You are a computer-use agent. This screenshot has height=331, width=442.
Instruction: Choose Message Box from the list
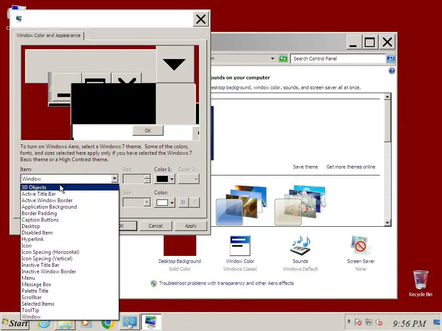click(x=69, y=284)
